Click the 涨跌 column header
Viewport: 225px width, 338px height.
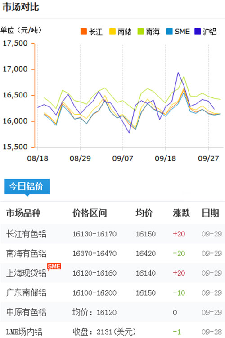click(181, 213)
